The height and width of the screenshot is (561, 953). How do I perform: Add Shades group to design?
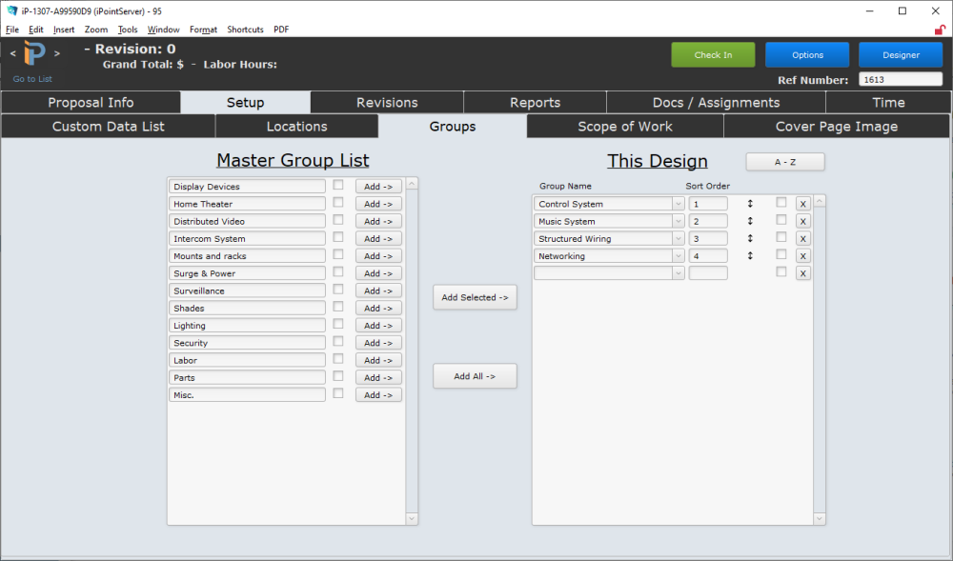tap(378, 309)
